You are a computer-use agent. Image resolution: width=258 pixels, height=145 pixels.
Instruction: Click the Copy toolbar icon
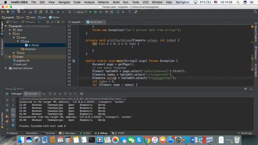(x=35, y=12)
